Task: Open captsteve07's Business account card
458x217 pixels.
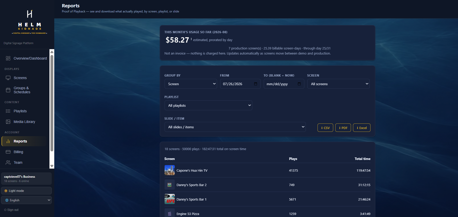Action: point(26,179)
